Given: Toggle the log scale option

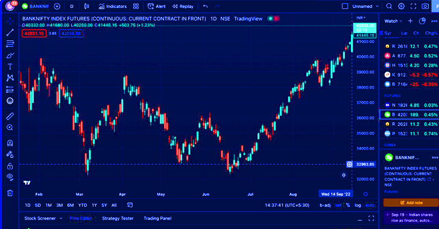Looking at the screenshot, I should (358, 205).
